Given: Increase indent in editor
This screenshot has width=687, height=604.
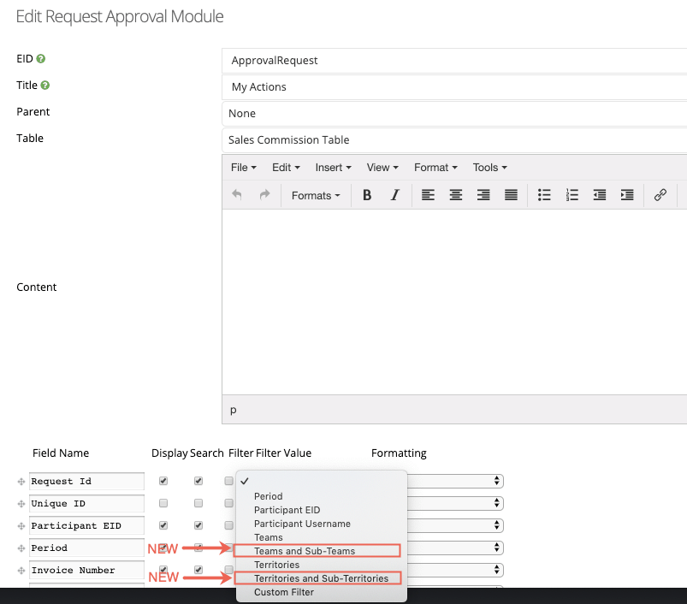Looking at the screenshot, I should 627,195.
